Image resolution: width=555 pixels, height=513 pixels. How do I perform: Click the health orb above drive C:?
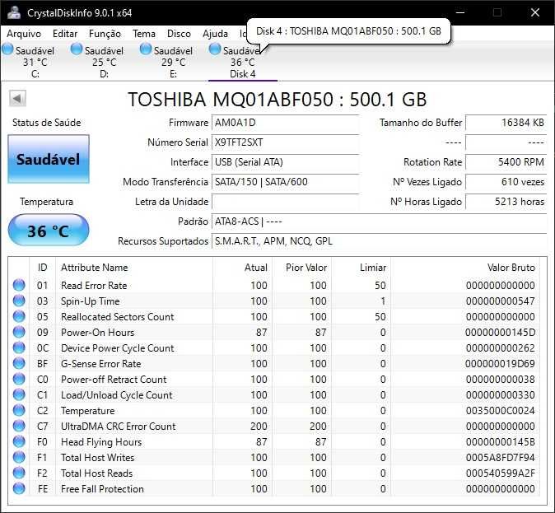[x=8, y=50]
